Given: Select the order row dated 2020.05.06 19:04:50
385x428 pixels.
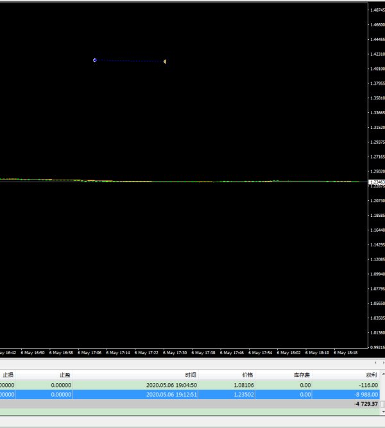Looking at the screenshot, I should pyautogui.click(x=171, y=385).
